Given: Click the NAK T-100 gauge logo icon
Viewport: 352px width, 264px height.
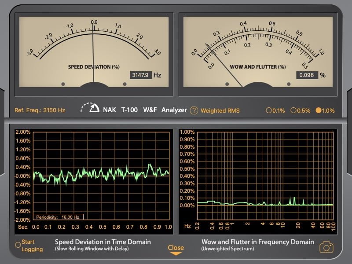Looking at the screenshot, I should (x=90, y=109).
